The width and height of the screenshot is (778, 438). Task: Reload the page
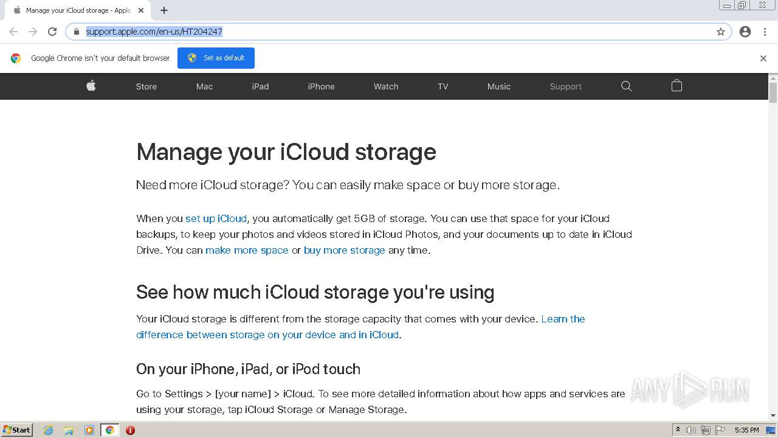[52, 32]
